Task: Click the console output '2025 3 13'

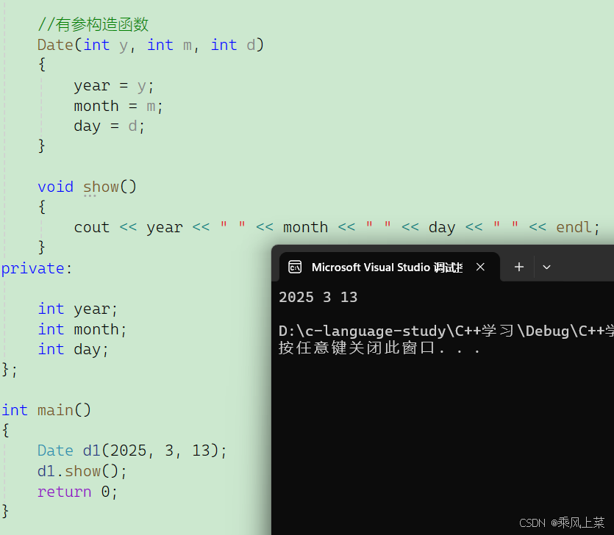Action: [x=318, y=298]
